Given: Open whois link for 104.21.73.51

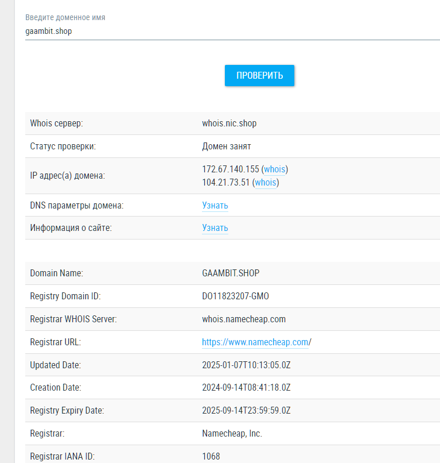Looking at the screenshot, I should (266, 183).
